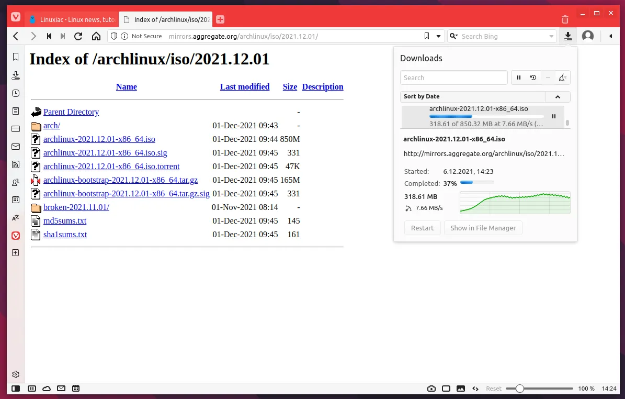625x399 pixels.
Task: Open the Mail side panel
Action: click(x=16, y=147)
